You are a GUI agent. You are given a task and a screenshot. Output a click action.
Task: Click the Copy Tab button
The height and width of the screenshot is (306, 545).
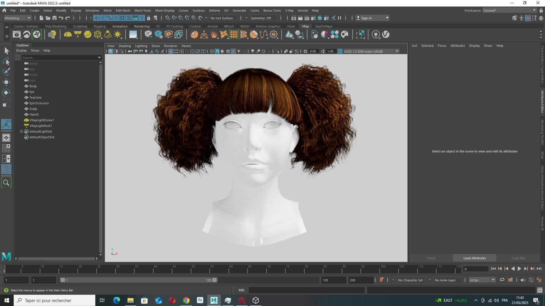tap(518, 258)
